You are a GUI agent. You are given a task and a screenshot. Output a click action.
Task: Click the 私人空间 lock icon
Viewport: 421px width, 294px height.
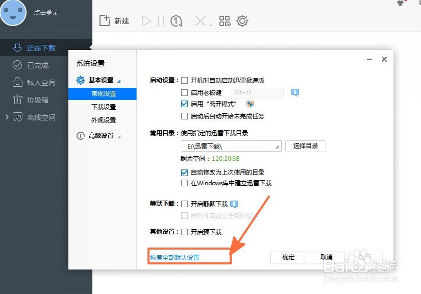17,82
